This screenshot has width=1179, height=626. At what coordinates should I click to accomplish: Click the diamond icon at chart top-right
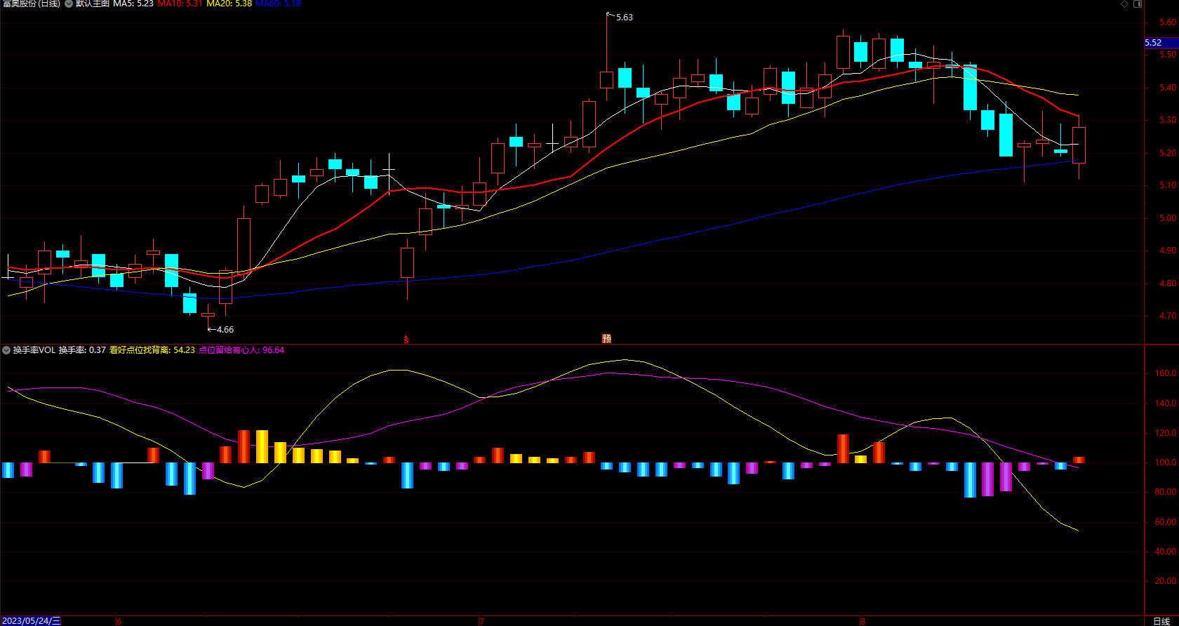[1124, 4]
